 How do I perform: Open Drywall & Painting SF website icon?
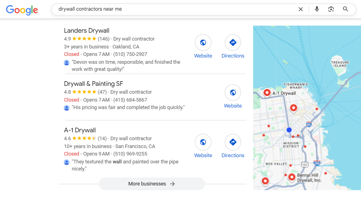point(233,93)
